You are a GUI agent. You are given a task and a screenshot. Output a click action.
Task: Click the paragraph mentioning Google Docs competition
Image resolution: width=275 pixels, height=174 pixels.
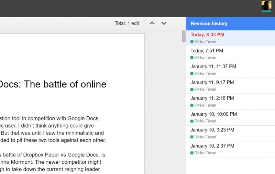click(x=53, y=129)
